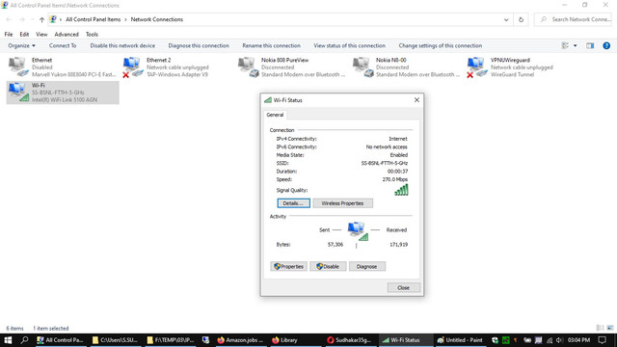
Task: Switch to the F:\TEMP folder taskbar item
Action: (171, 340)
